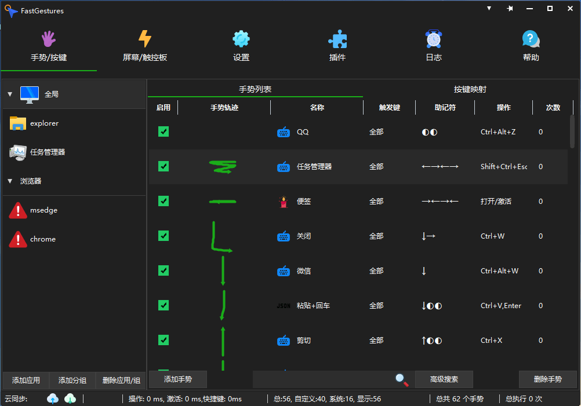Viewport: 581px width, 406px height.
Task: Collapse the 全局 group arrow
Action: coord(10,94)
